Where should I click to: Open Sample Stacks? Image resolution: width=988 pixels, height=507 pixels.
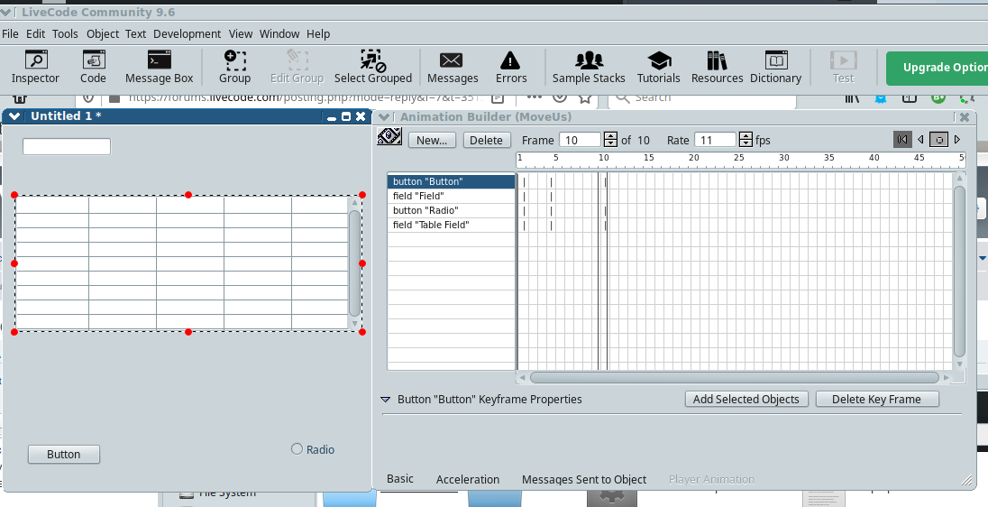point(589,68)
